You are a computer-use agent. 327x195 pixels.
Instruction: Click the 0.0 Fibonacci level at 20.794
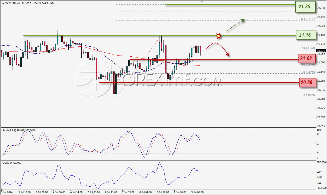(x=309, y=95)
